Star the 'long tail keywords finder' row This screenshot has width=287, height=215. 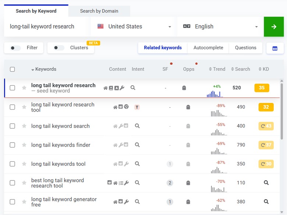(x=24, y=145)
